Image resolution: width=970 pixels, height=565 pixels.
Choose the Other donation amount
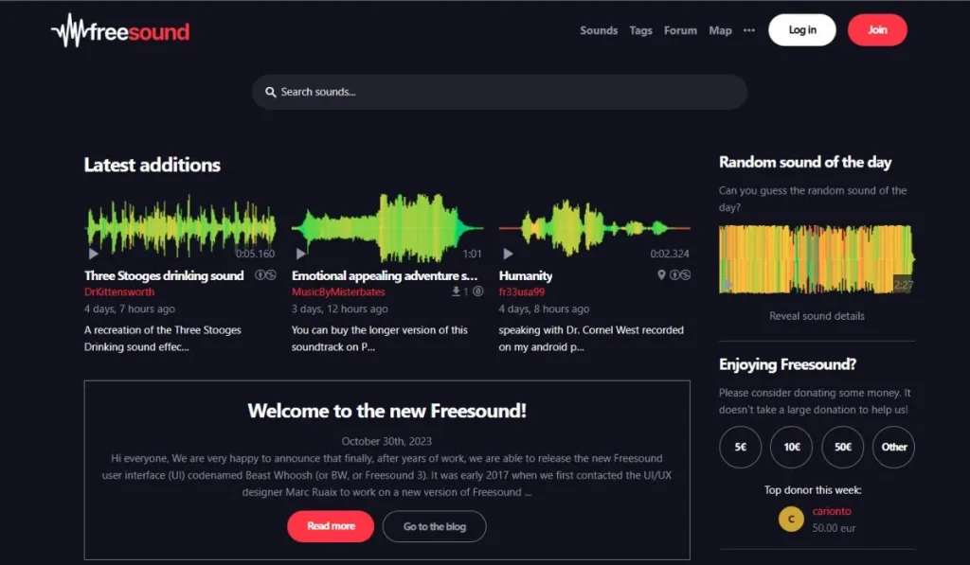tap(893, 447)
